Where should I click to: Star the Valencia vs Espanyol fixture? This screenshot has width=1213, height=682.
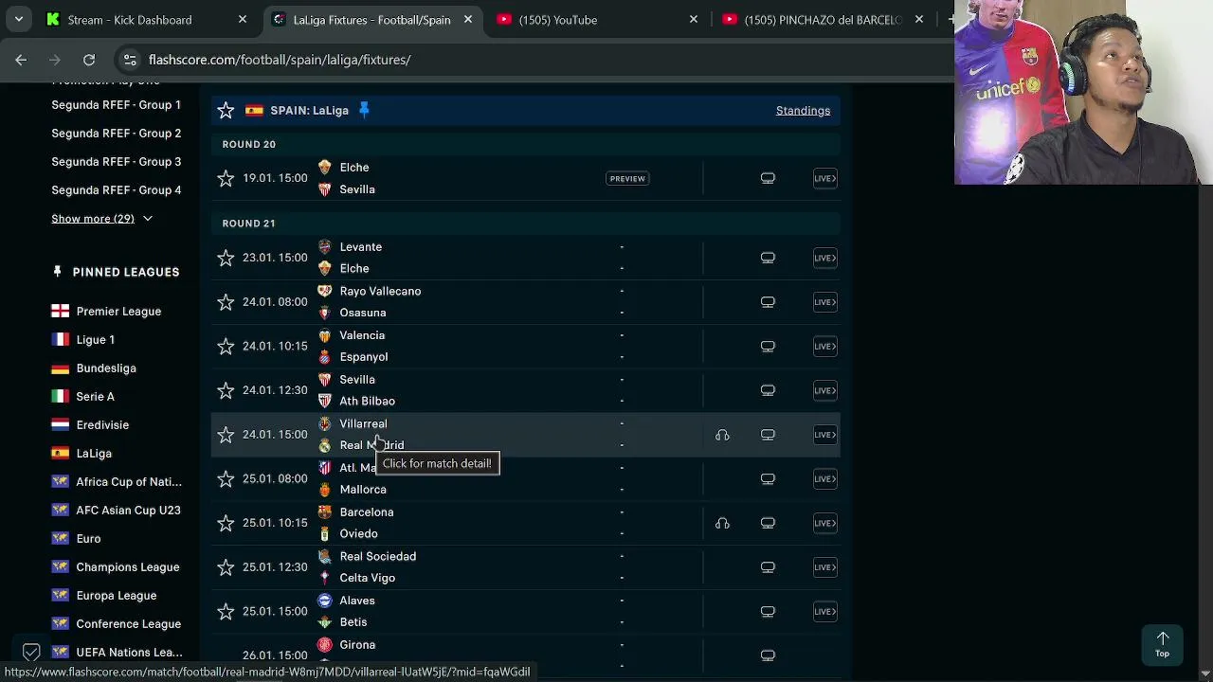coord(226,347)
